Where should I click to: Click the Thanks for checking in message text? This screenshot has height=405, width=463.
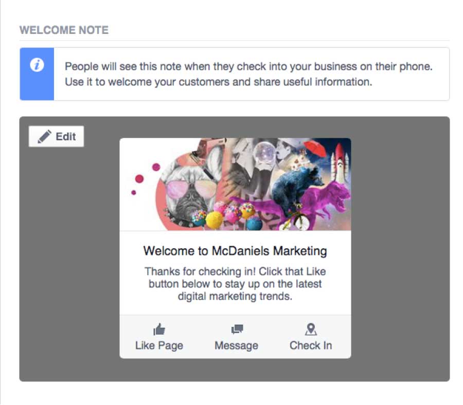tap(235, 284)
